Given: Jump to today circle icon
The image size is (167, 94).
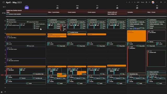Looking at the screenshot, I should pyautogui.click(x=129, y=2).
